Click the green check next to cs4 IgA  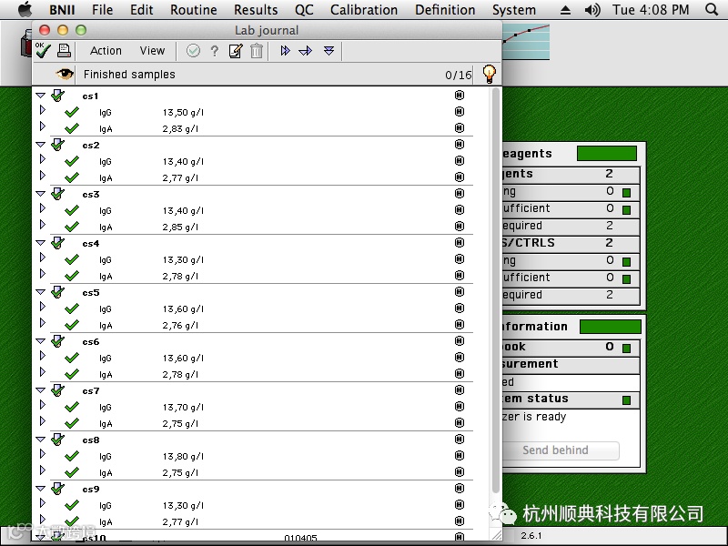[x=72, y=276]
